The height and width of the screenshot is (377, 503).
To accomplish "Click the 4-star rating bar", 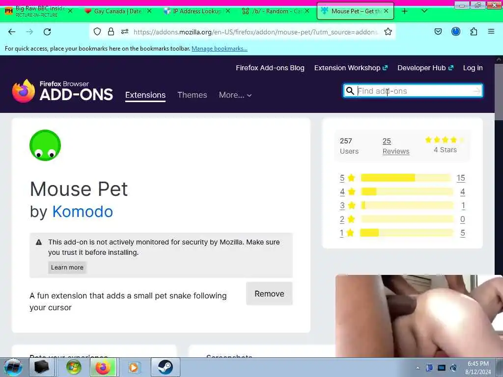I will pyautogui.click(x=407, y=192).
